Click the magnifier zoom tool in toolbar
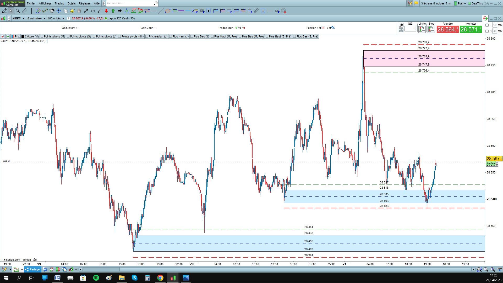Viewport: 503px width, 283px height. tap(18, 11)
